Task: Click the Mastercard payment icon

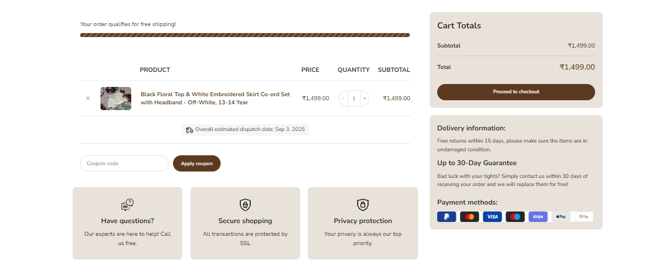Action: [x=469, y=217]
